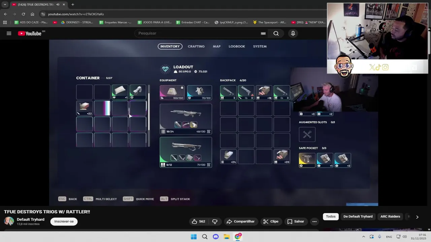
Task: Select the De Default Tryhard filter chip
Action: point(358,216)
